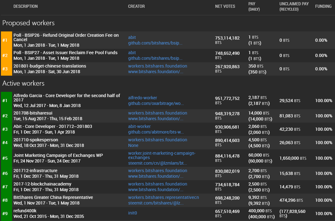
Task: Follow the steemit.com/cn/@lzmlam/bt... link
Action: 158,163
